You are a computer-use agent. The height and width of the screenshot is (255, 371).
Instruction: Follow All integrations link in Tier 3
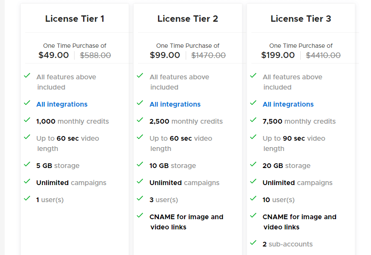pyautogui.click(x=288, y=104)
